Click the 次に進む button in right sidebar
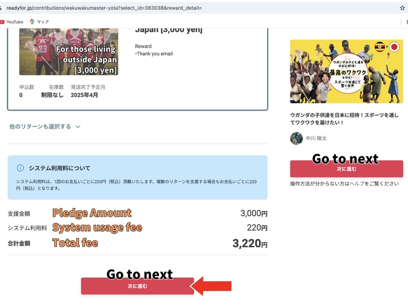 (346, 169)
